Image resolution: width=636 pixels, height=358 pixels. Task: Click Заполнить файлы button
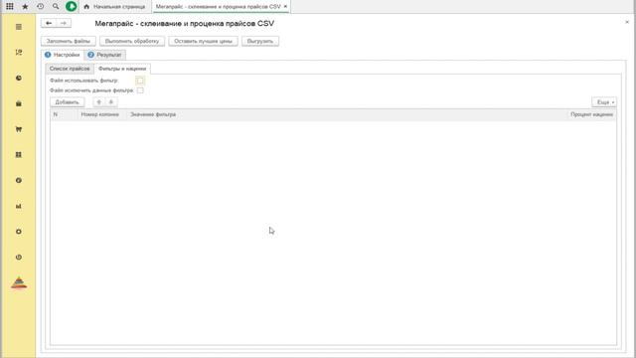[69, 41]
